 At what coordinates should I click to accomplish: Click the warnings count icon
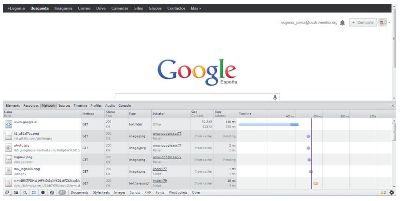383,193
